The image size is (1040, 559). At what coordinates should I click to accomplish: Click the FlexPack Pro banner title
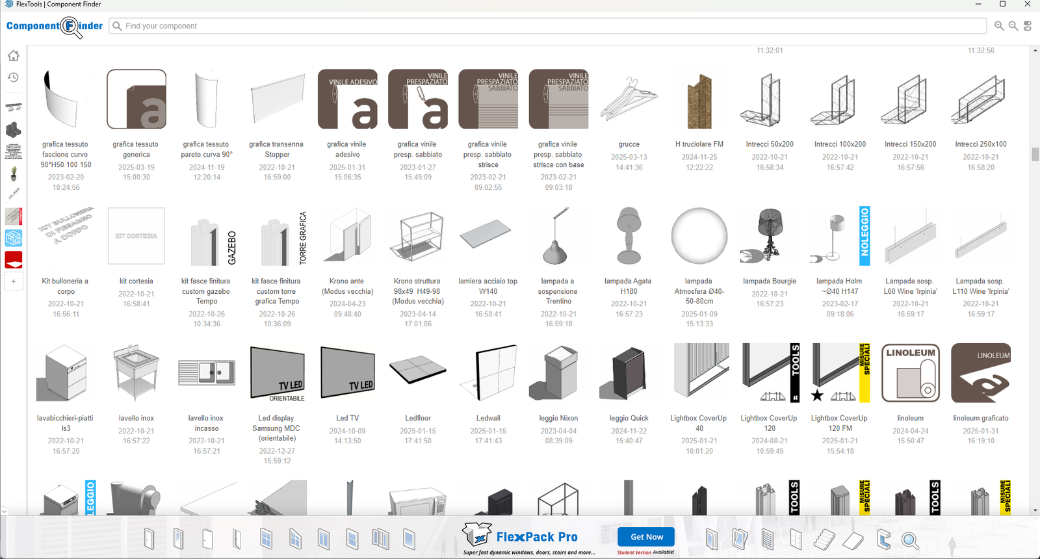(536, 537)
